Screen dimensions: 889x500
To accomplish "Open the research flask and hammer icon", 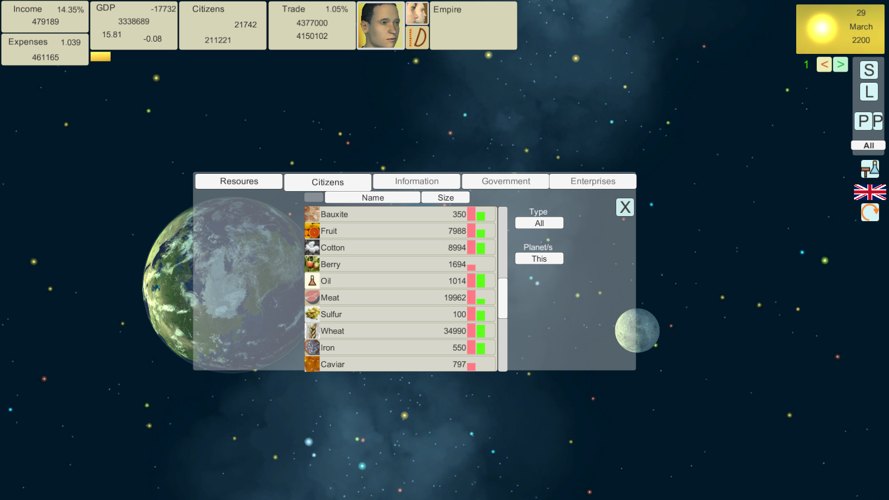I will point(870,169).
